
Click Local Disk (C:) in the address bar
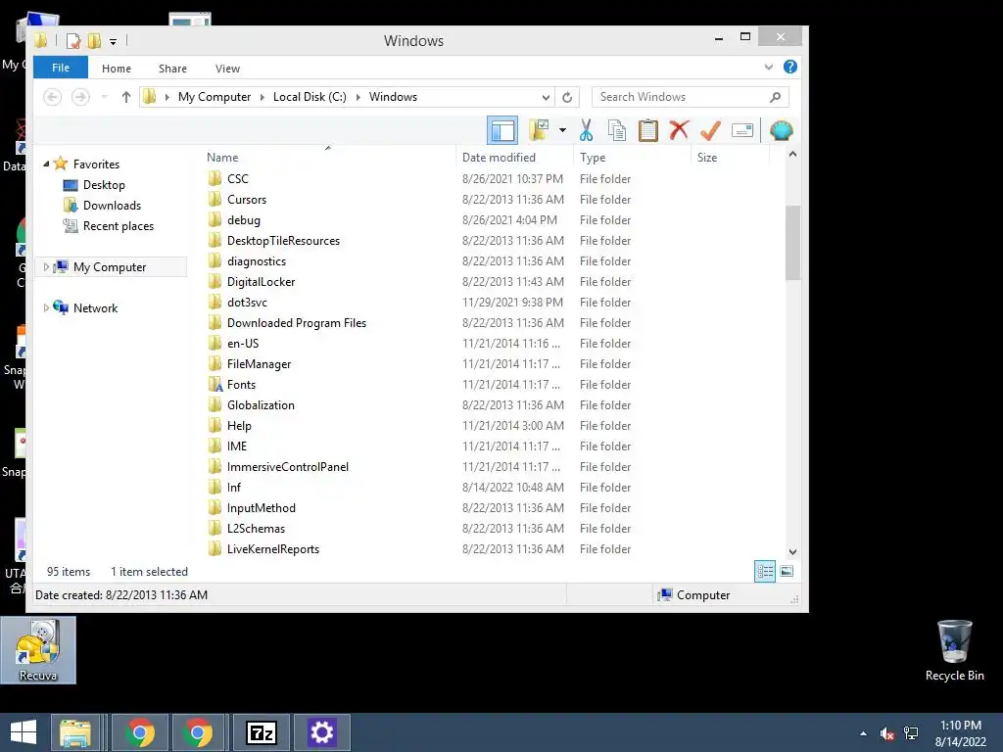point(310,97)
